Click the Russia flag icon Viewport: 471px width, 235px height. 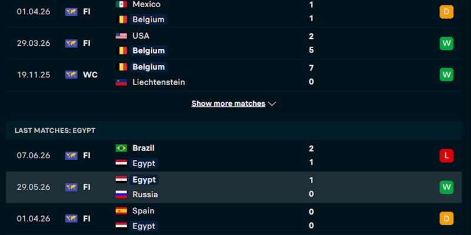pyautogui.click(x=121, y=194)
